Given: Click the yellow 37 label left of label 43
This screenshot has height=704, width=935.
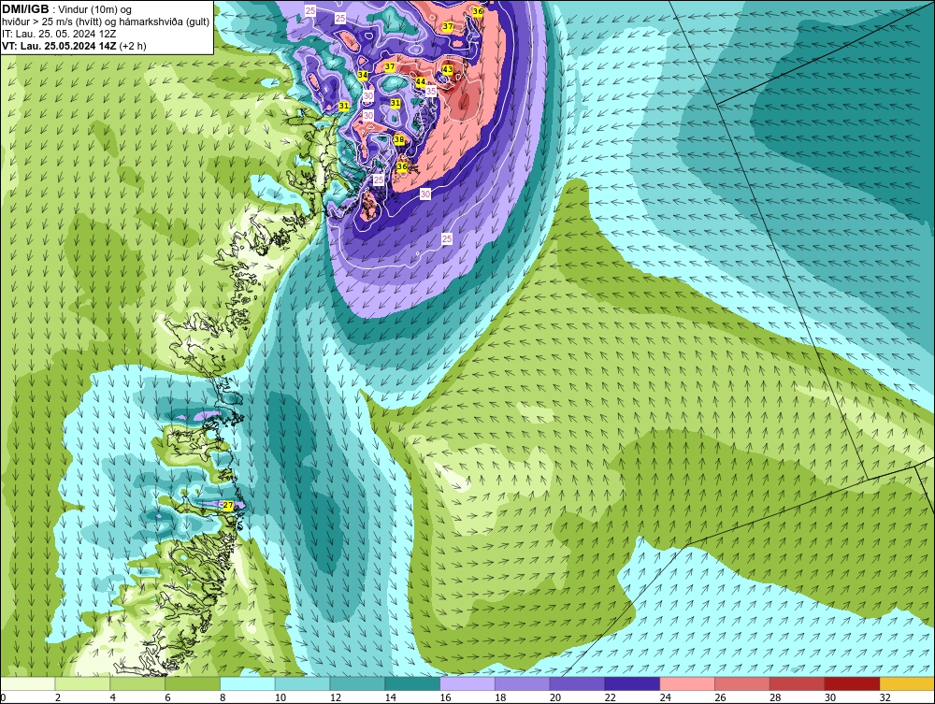Looking at the screenshot, I should tap(390, 66).
